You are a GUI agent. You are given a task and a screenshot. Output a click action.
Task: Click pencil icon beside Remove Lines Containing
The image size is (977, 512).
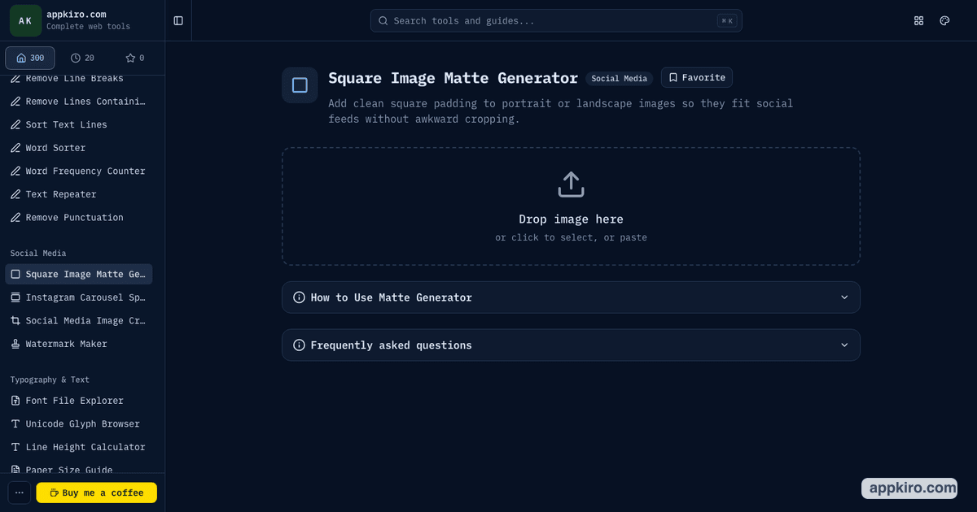15,102
